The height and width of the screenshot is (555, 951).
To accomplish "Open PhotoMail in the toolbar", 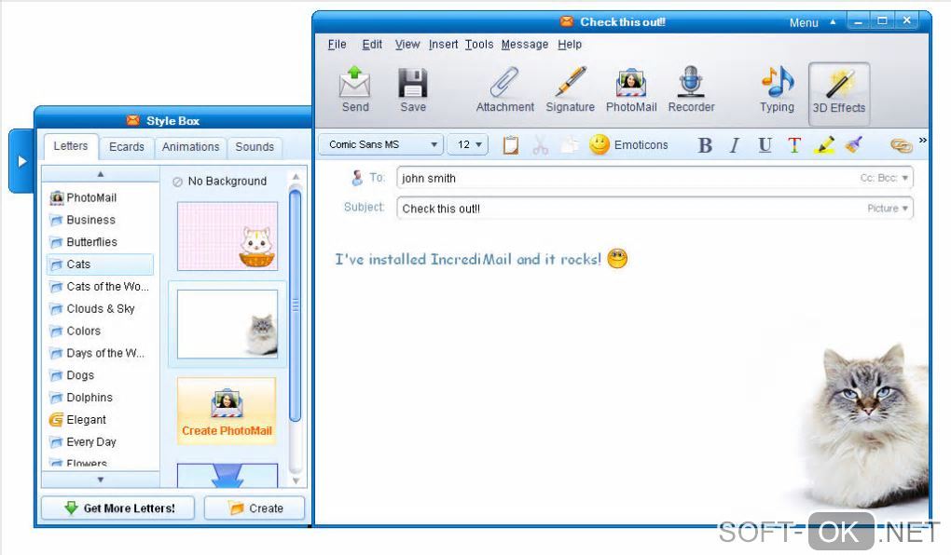I will 631,89.
